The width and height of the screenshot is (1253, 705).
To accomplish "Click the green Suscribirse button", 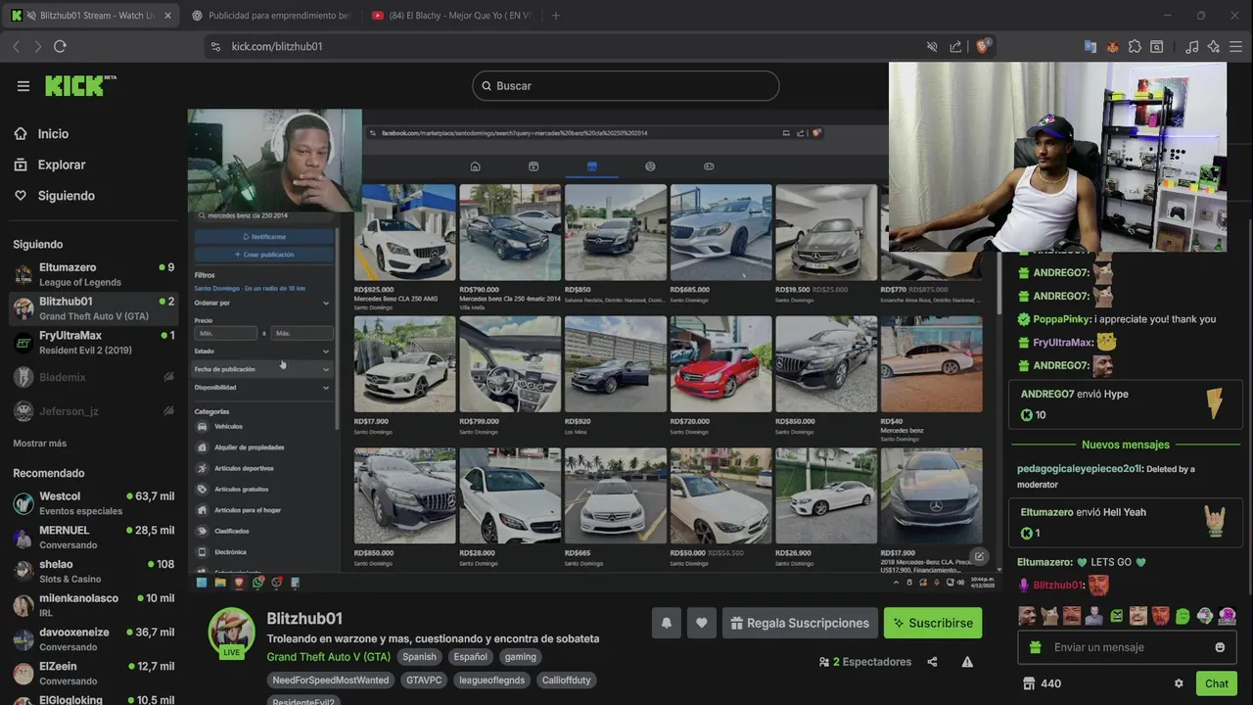I will tap(933, 623).
